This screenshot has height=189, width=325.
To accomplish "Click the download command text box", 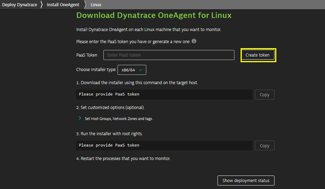I will (164, 94).
